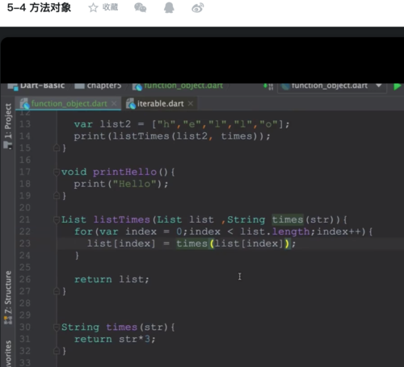The height and width of the screenshot is (367, 404).
Task: Click 'str*3' expression on line 31
Action: 134,339
